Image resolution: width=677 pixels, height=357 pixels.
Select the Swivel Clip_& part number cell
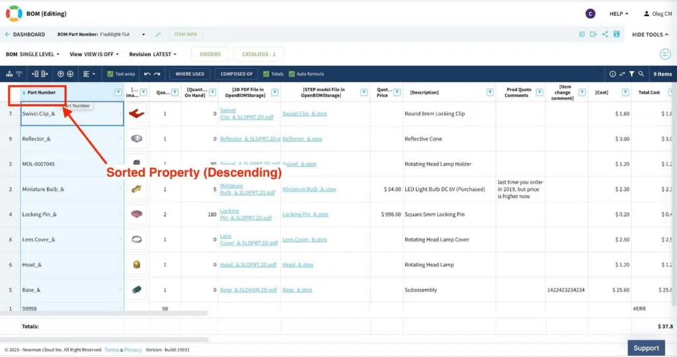(72, 114)
